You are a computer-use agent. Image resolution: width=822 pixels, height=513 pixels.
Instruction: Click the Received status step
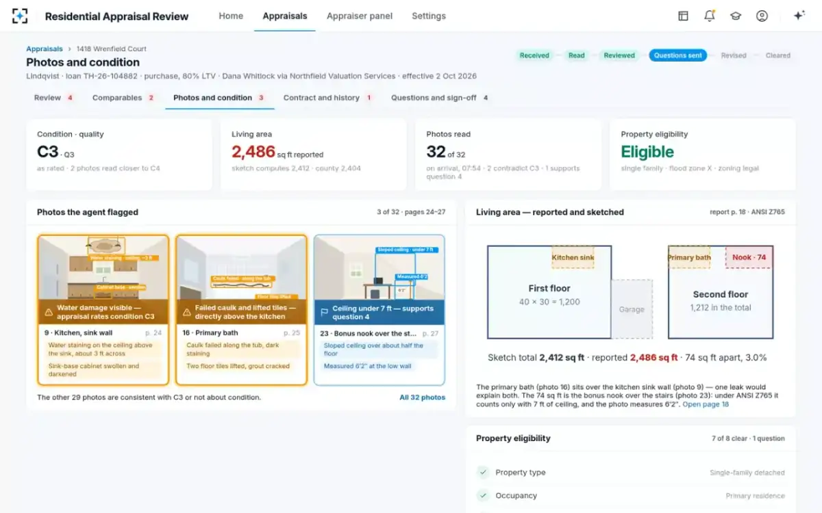534,55
